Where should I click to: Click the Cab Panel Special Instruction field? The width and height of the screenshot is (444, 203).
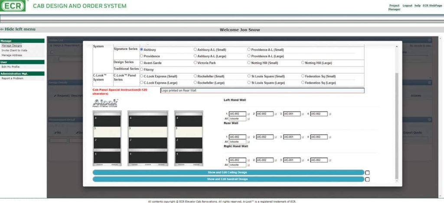(262, 91)
